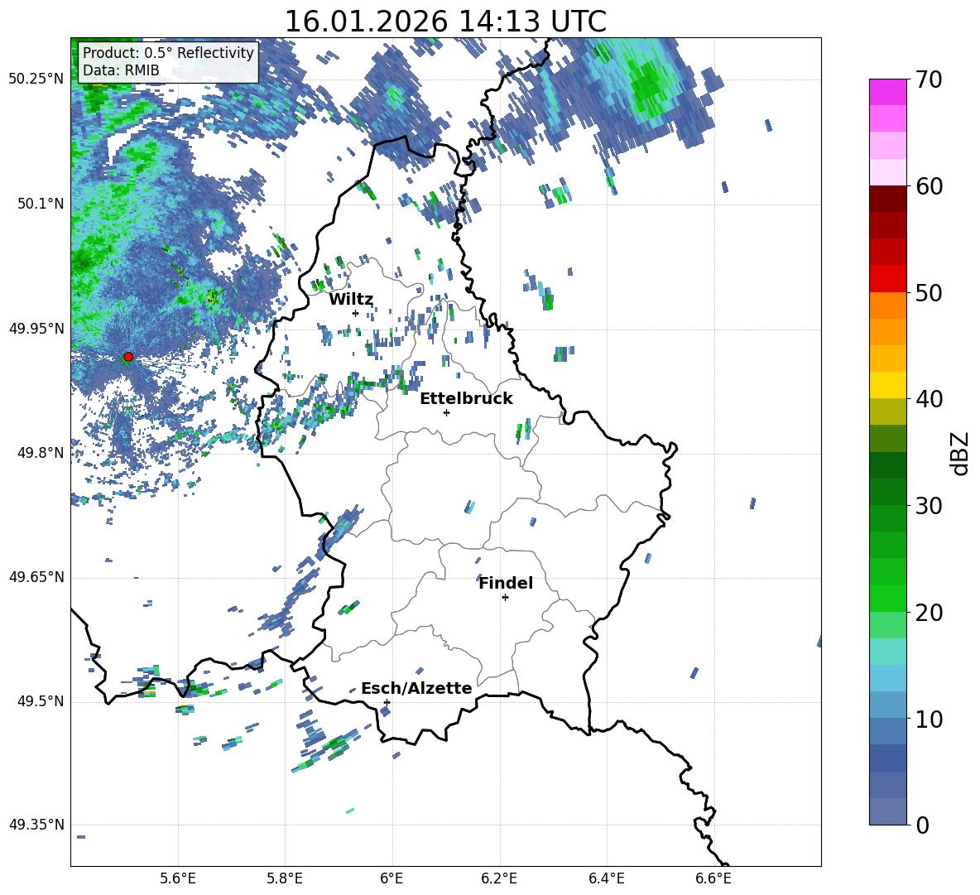Viewport: 980px width, 895px height.
Task: Click the 49.95°N latitude label
Action: click(37, 328)
